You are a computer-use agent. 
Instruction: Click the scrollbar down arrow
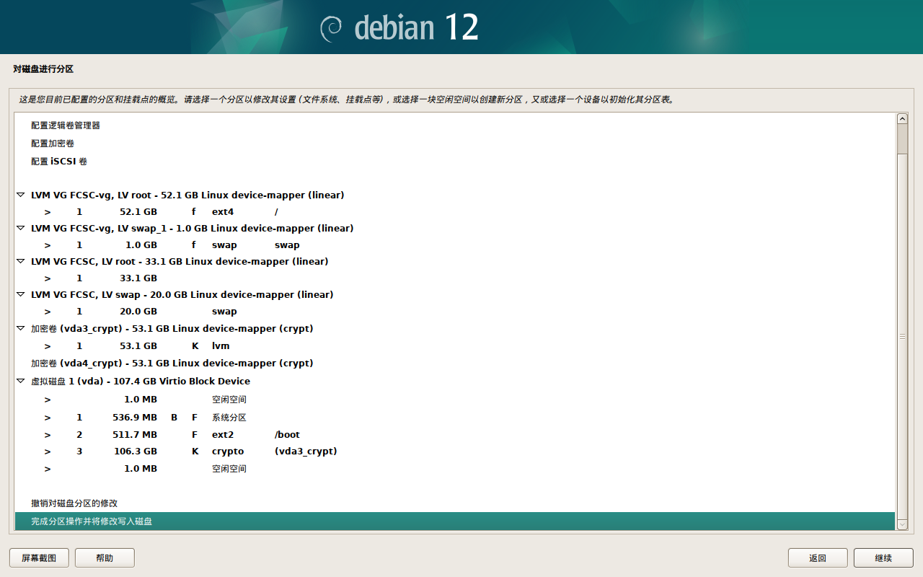(x=902, y=524)
